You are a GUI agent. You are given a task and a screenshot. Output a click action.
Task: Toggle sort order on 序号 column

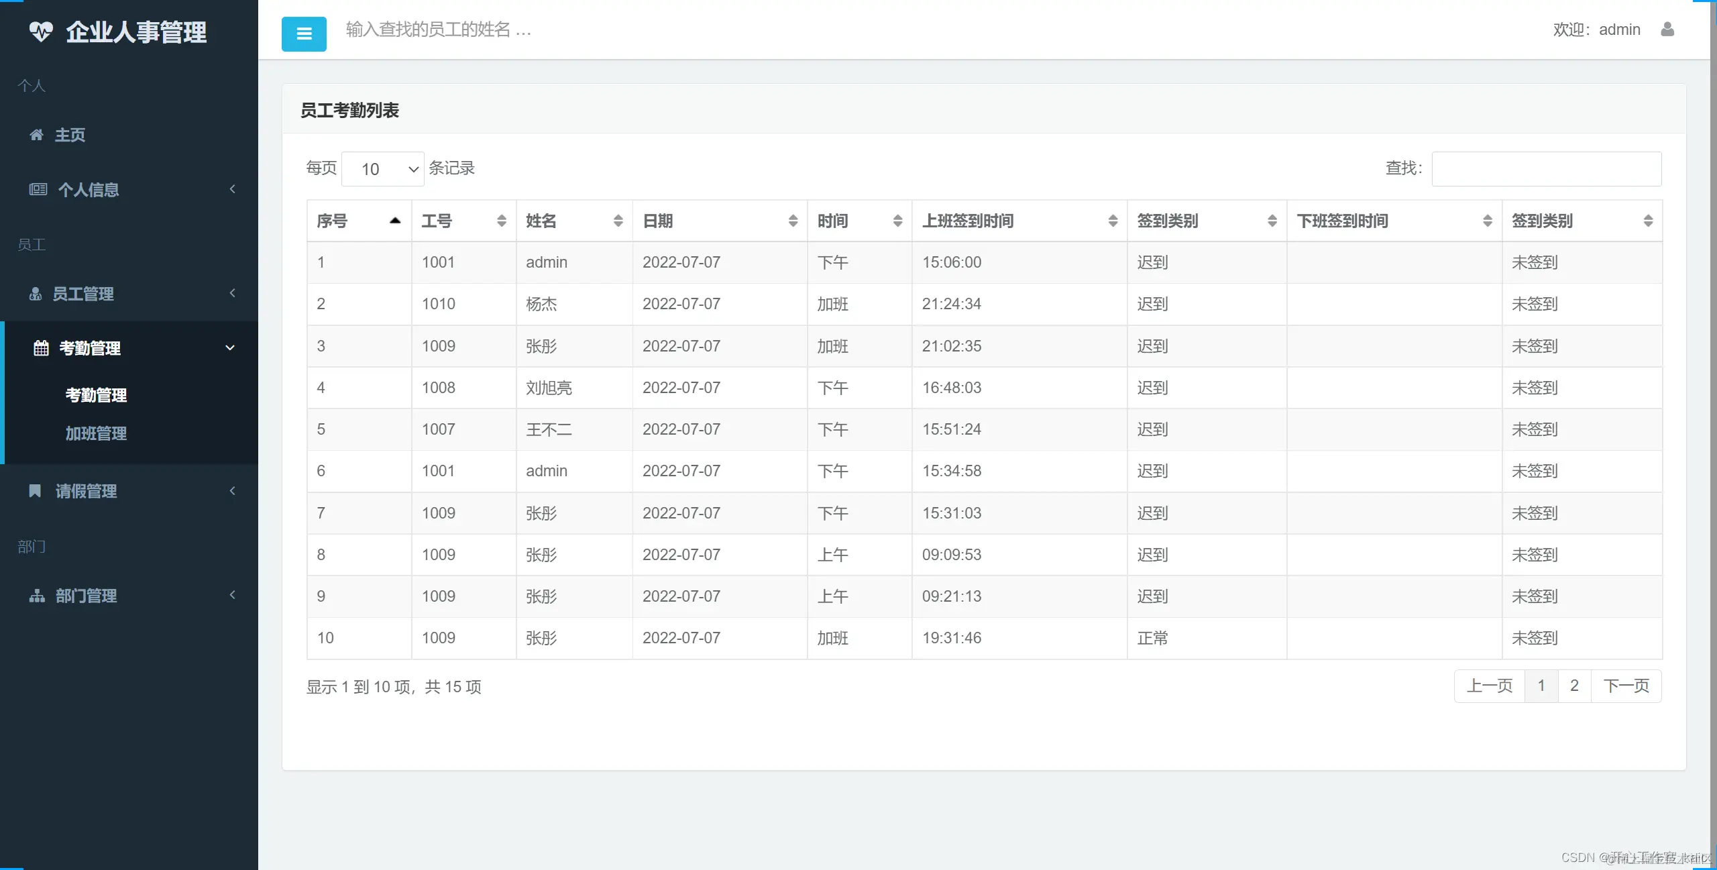[x=394, y=221]
